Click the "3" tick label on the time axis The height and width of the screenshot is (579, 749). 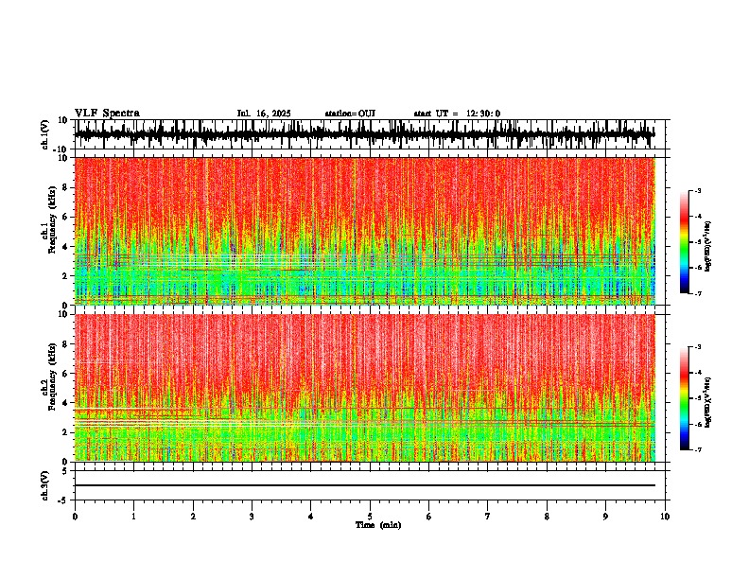click(x=252, y=517)
